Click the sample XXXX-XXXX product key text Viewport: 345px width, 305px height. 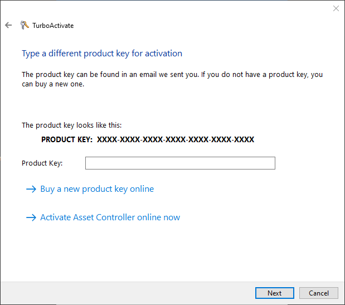tap(176, 139)
